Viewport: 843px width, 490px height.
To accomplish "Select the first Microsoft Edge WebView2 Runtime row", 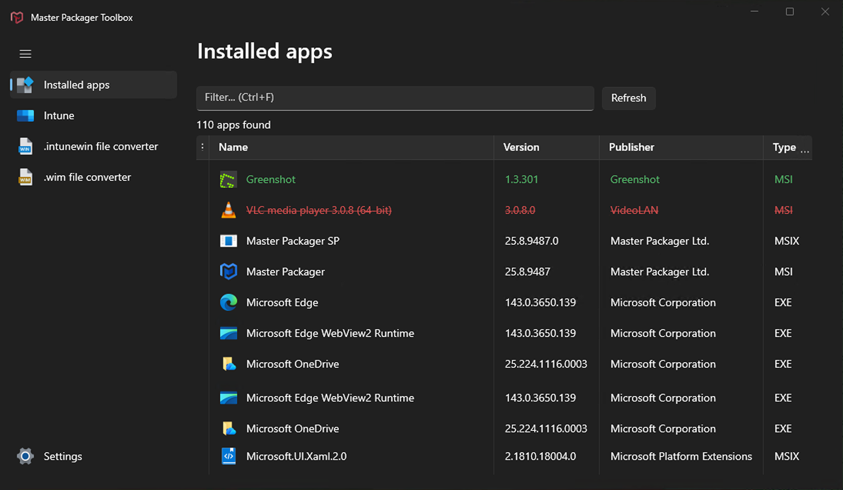I will 330,333.
